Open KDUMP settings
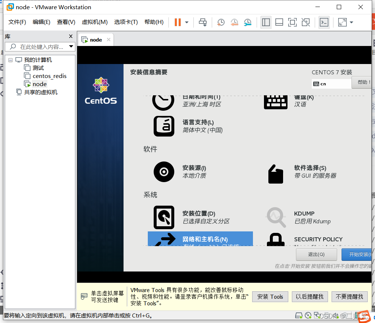 click(x=299, y=217)
